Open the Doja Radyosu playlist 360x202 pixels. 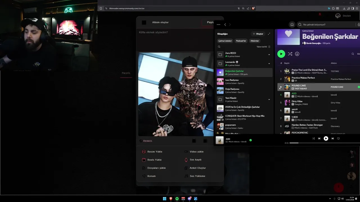[x=244, y=90]
